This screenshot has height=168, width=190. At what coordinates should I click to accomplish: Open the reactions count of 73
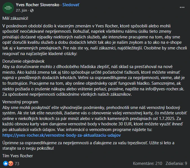(17, 163)
